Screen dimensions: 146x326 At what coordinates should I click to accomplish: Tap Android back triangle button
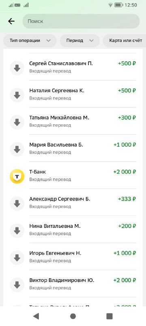point(36,316)
